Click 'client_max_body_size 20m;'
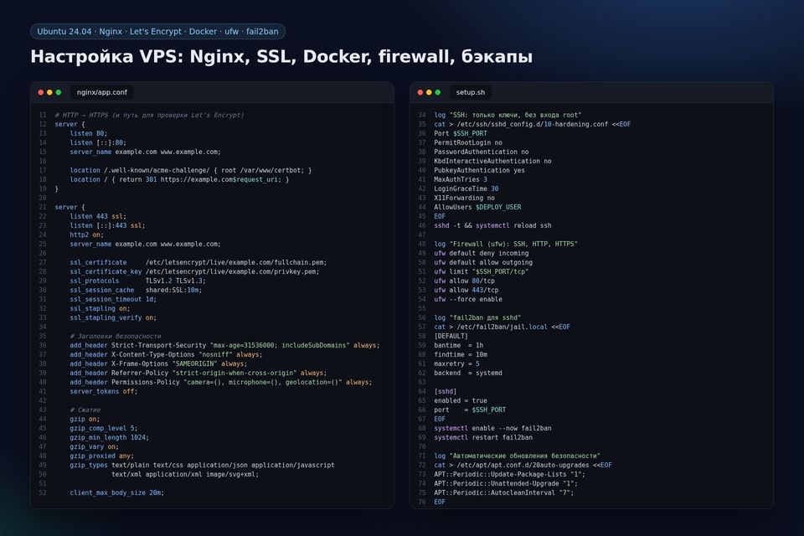 pos(117,493)
